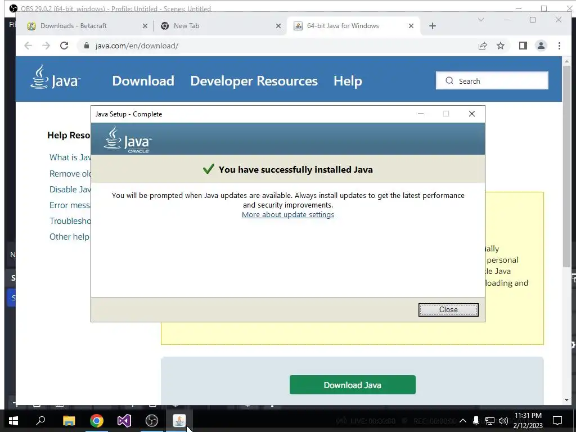Reload the java.com page

pyautogui.click(x=64, y=46)
